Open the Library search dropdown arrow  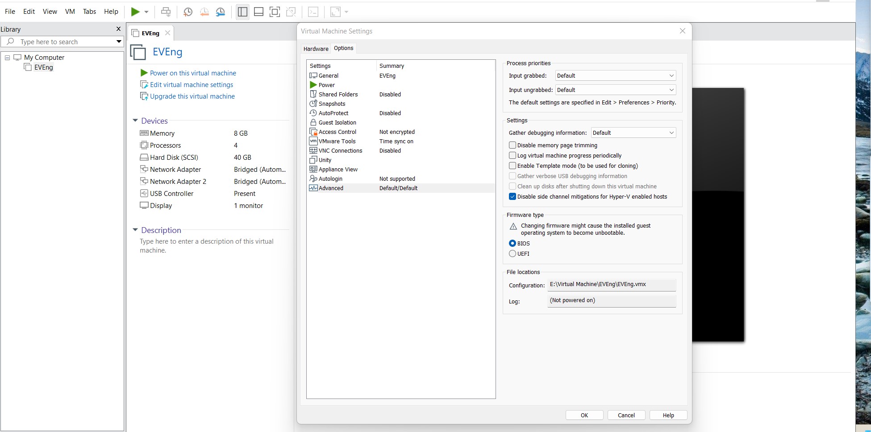[x=119, y=42]
